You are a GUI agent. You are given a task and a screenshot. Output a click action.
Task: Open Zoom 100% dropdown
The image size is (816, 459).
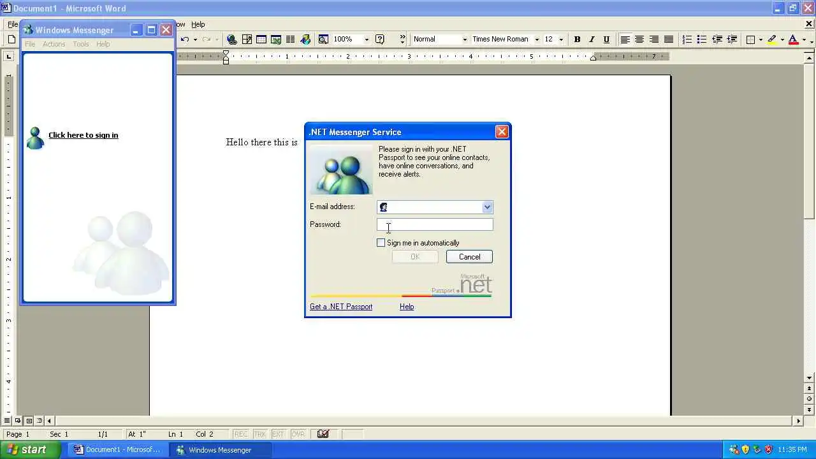366,40
